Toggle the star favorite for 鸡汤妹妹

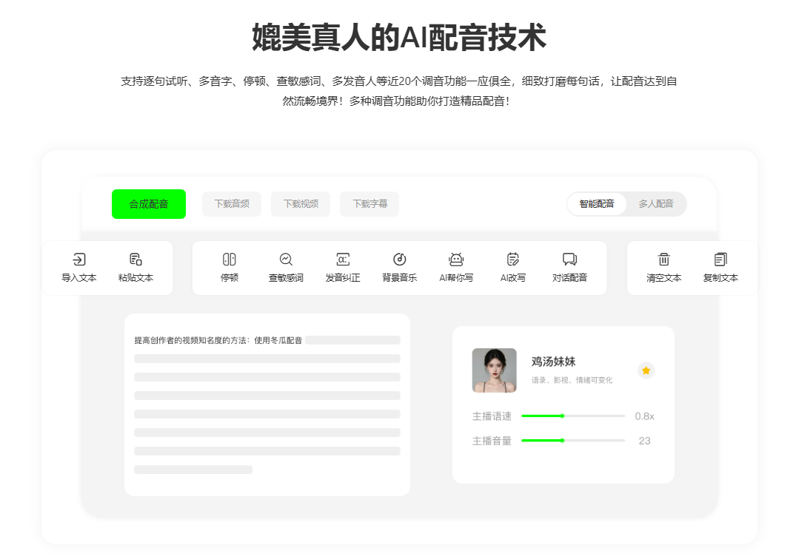(646, 370)
